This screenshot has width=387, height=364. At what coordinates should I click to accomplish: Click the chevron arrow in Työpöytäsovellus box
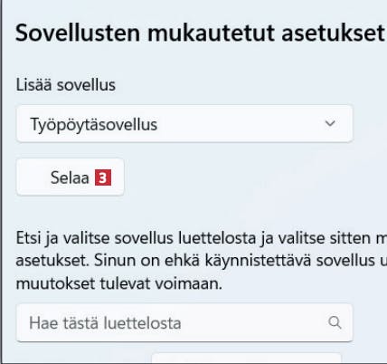point(330,123)
